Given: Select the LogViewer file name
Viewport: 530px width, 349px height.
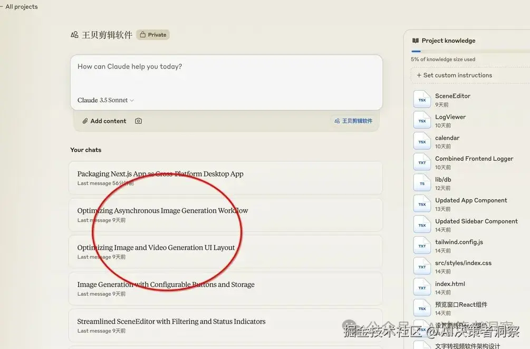Looking at the screenshot, I should point(450,117).
